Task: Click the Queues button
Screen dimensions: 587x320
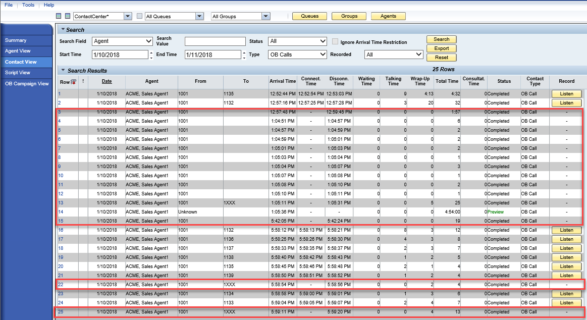Action: (309, 16)
